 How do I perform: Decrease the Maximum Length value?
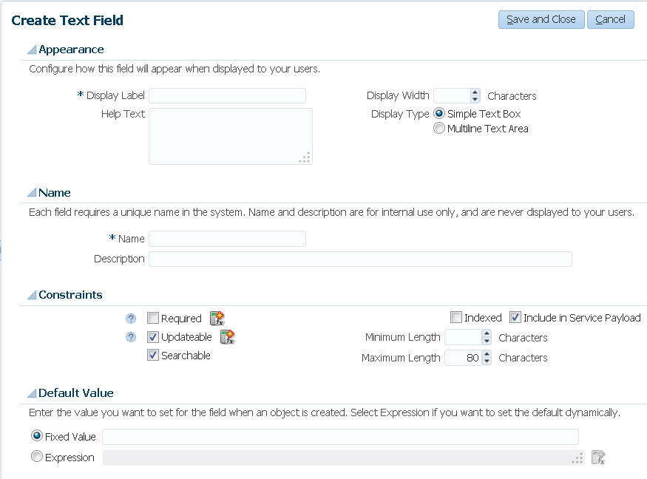[486, 361]
